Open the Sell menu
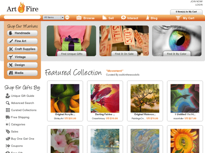 tap(108, 18)
